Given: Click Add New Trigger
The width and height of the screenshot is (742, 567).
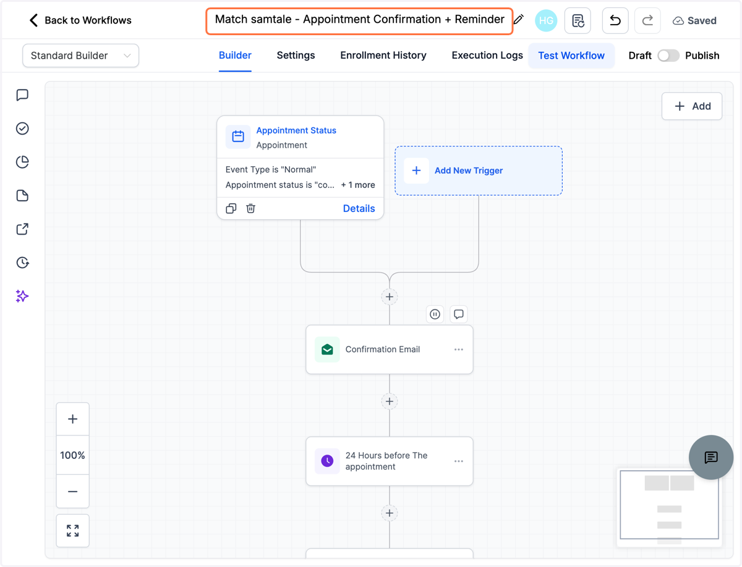Looking at the screenshot, I should tap(479, 171).
